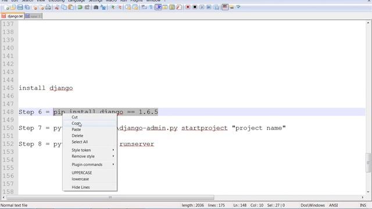The height and width of the screenshot is (209, 372).
Task: Choose UPPERCASE in the context menu
Action: coord(90,173)
